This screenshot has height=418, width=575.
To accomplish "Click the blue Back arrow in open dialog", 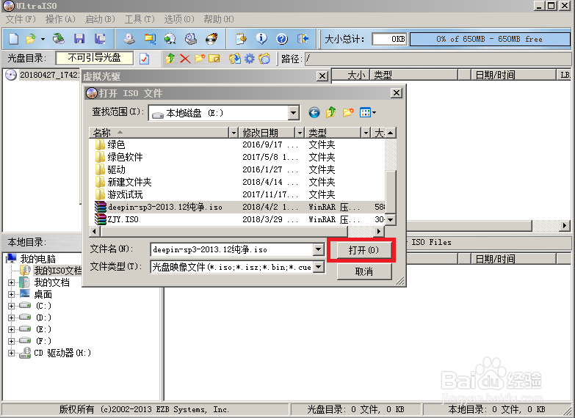I will point(314,112).
